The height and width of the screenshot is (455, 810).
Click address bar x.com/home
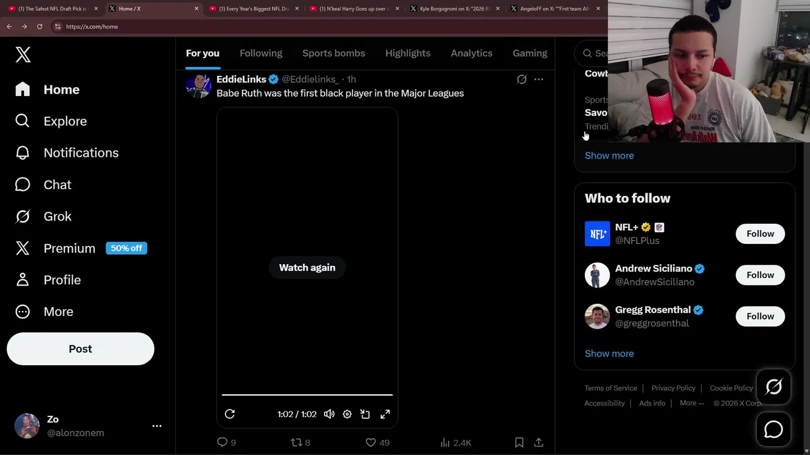pyautogui.click(x=92, y=27)
